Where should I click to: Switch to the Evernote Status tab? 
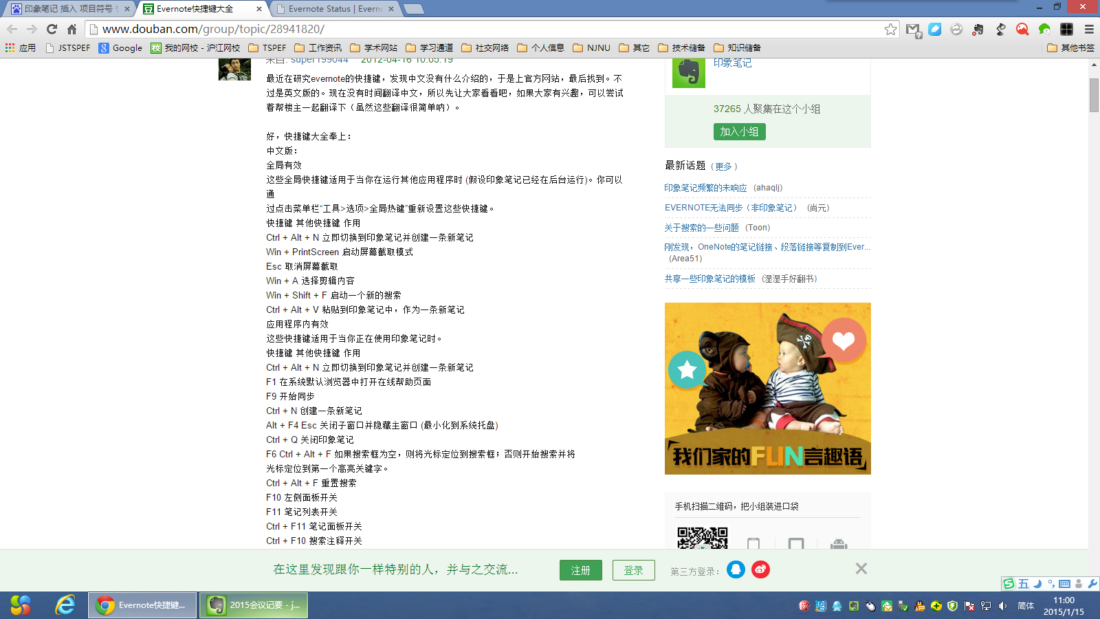click(x=334, y=9)
